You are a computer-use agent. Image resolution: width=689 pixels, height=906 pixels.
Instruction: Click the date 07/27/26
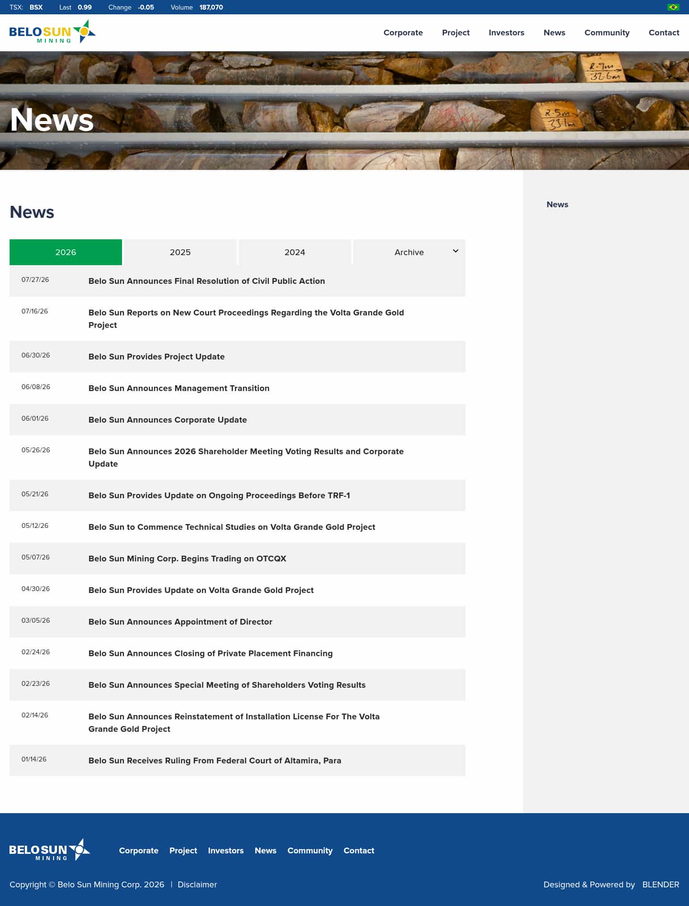(x=35, y=280)
